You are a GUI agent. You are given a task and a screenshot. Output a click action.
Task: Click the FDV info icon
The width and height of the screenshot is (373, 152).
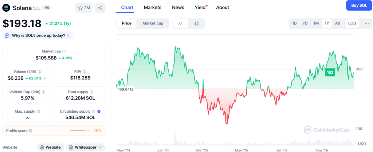[87, 72]
